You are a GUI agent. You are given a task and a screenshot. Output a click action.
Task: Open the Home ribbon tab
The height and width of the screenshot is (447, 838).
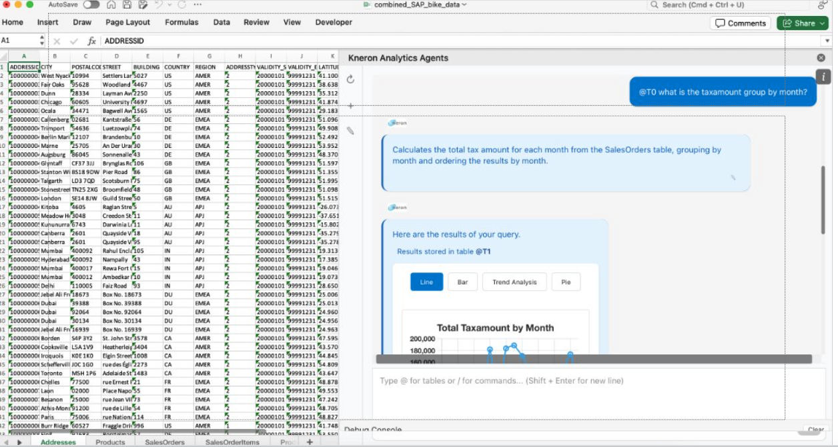point(13,22)
